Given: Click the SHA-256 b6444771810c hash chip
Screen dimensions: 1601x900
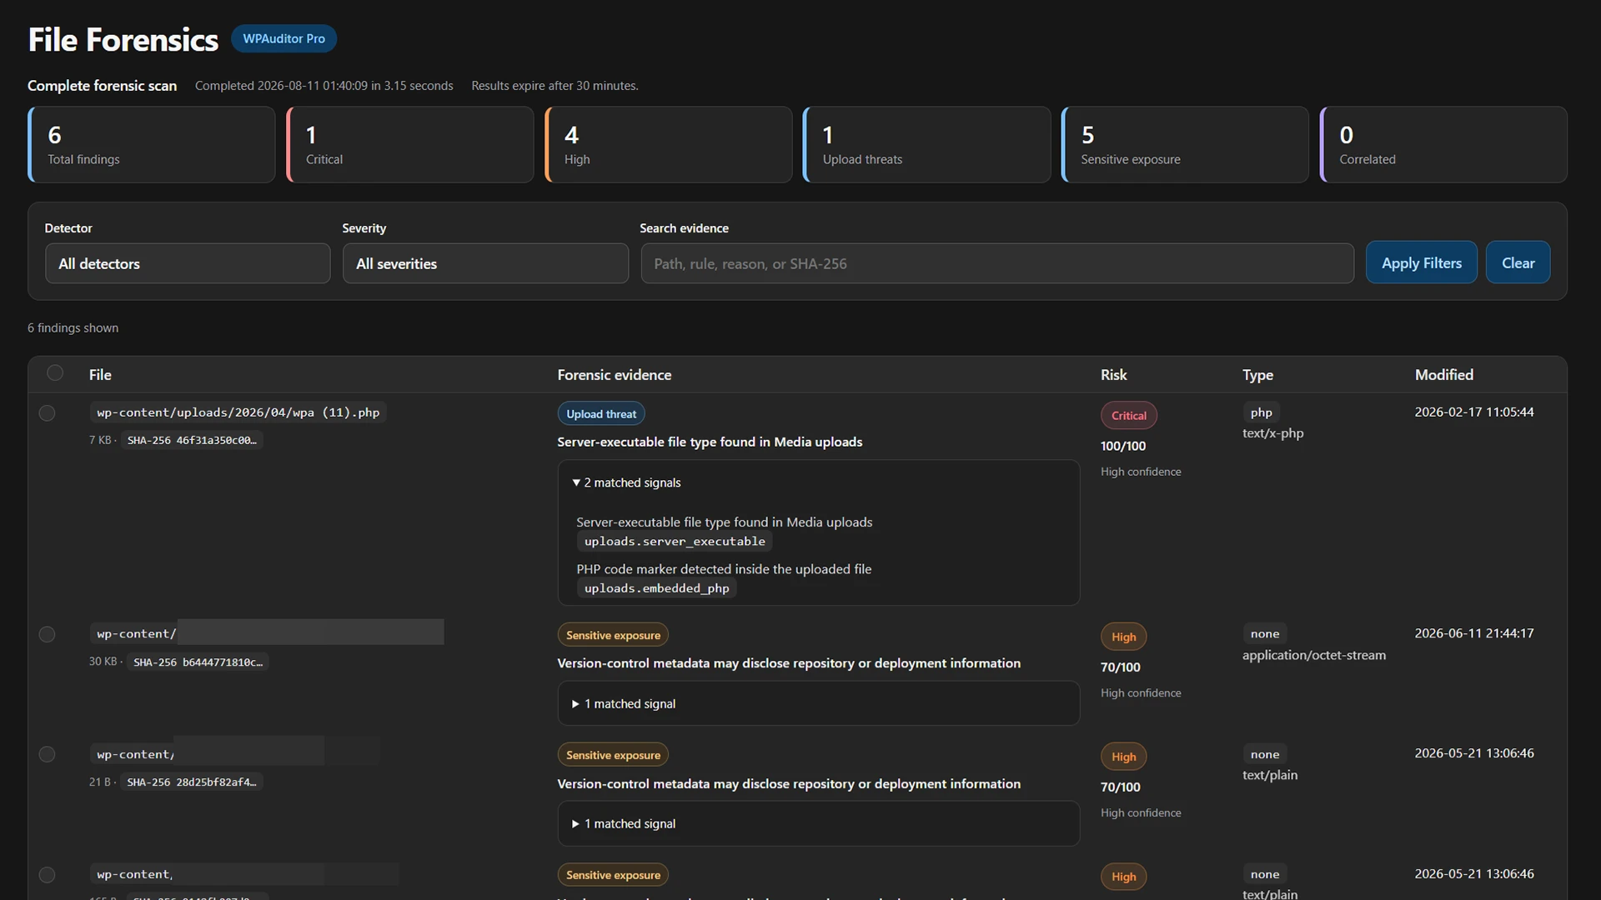Looking at the screenshot, I should click(198, 662).
